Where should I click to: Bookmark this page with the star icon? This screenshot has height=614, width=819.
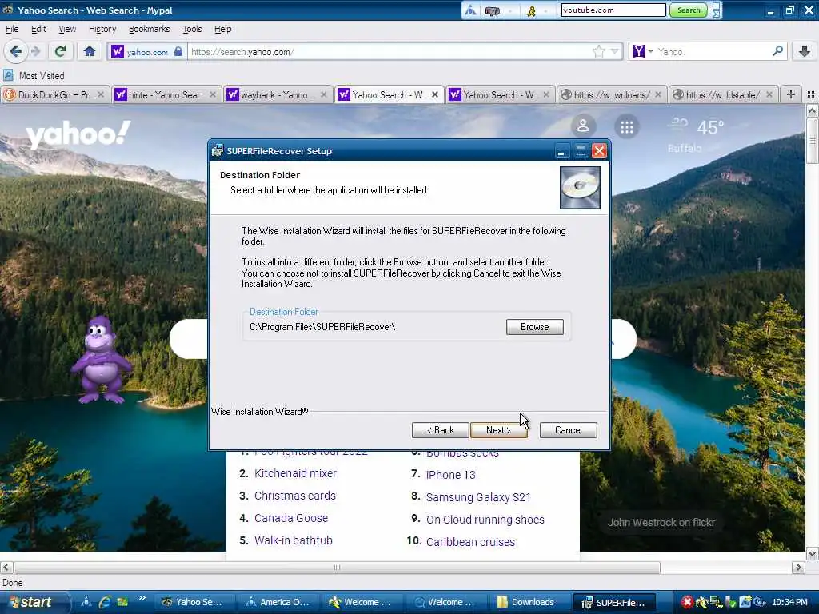point(598,51)
